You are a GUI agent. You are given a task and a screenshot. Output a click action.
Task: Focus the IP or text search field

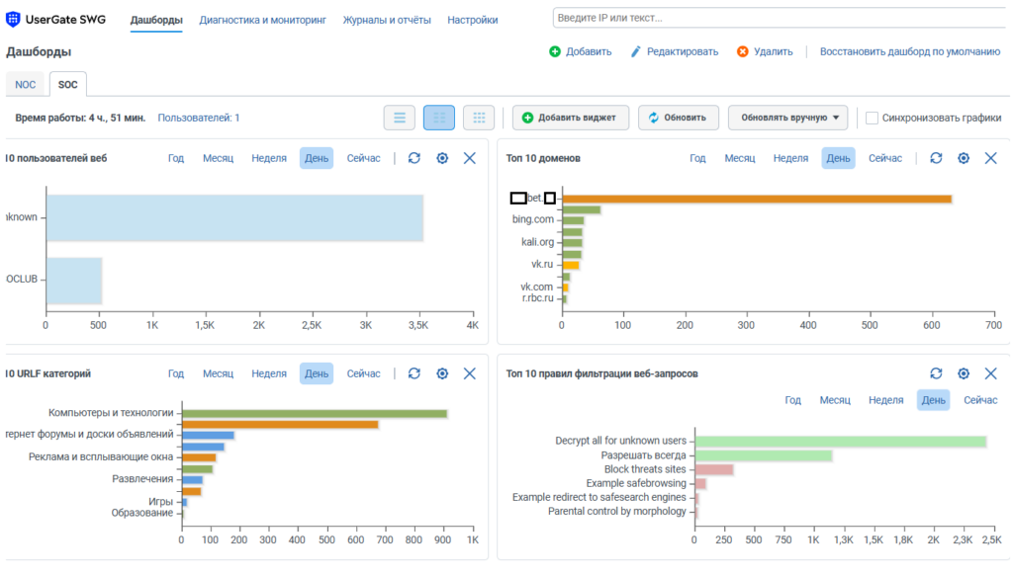pos(782,18)
